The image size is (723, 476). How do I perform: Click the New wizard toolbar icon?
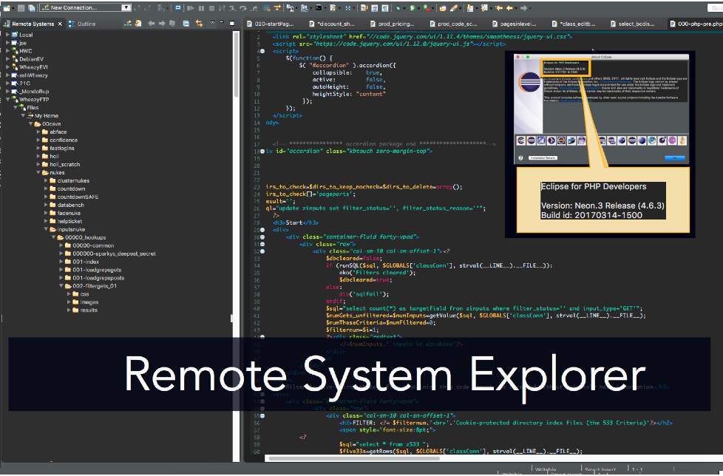pos(7,8)
